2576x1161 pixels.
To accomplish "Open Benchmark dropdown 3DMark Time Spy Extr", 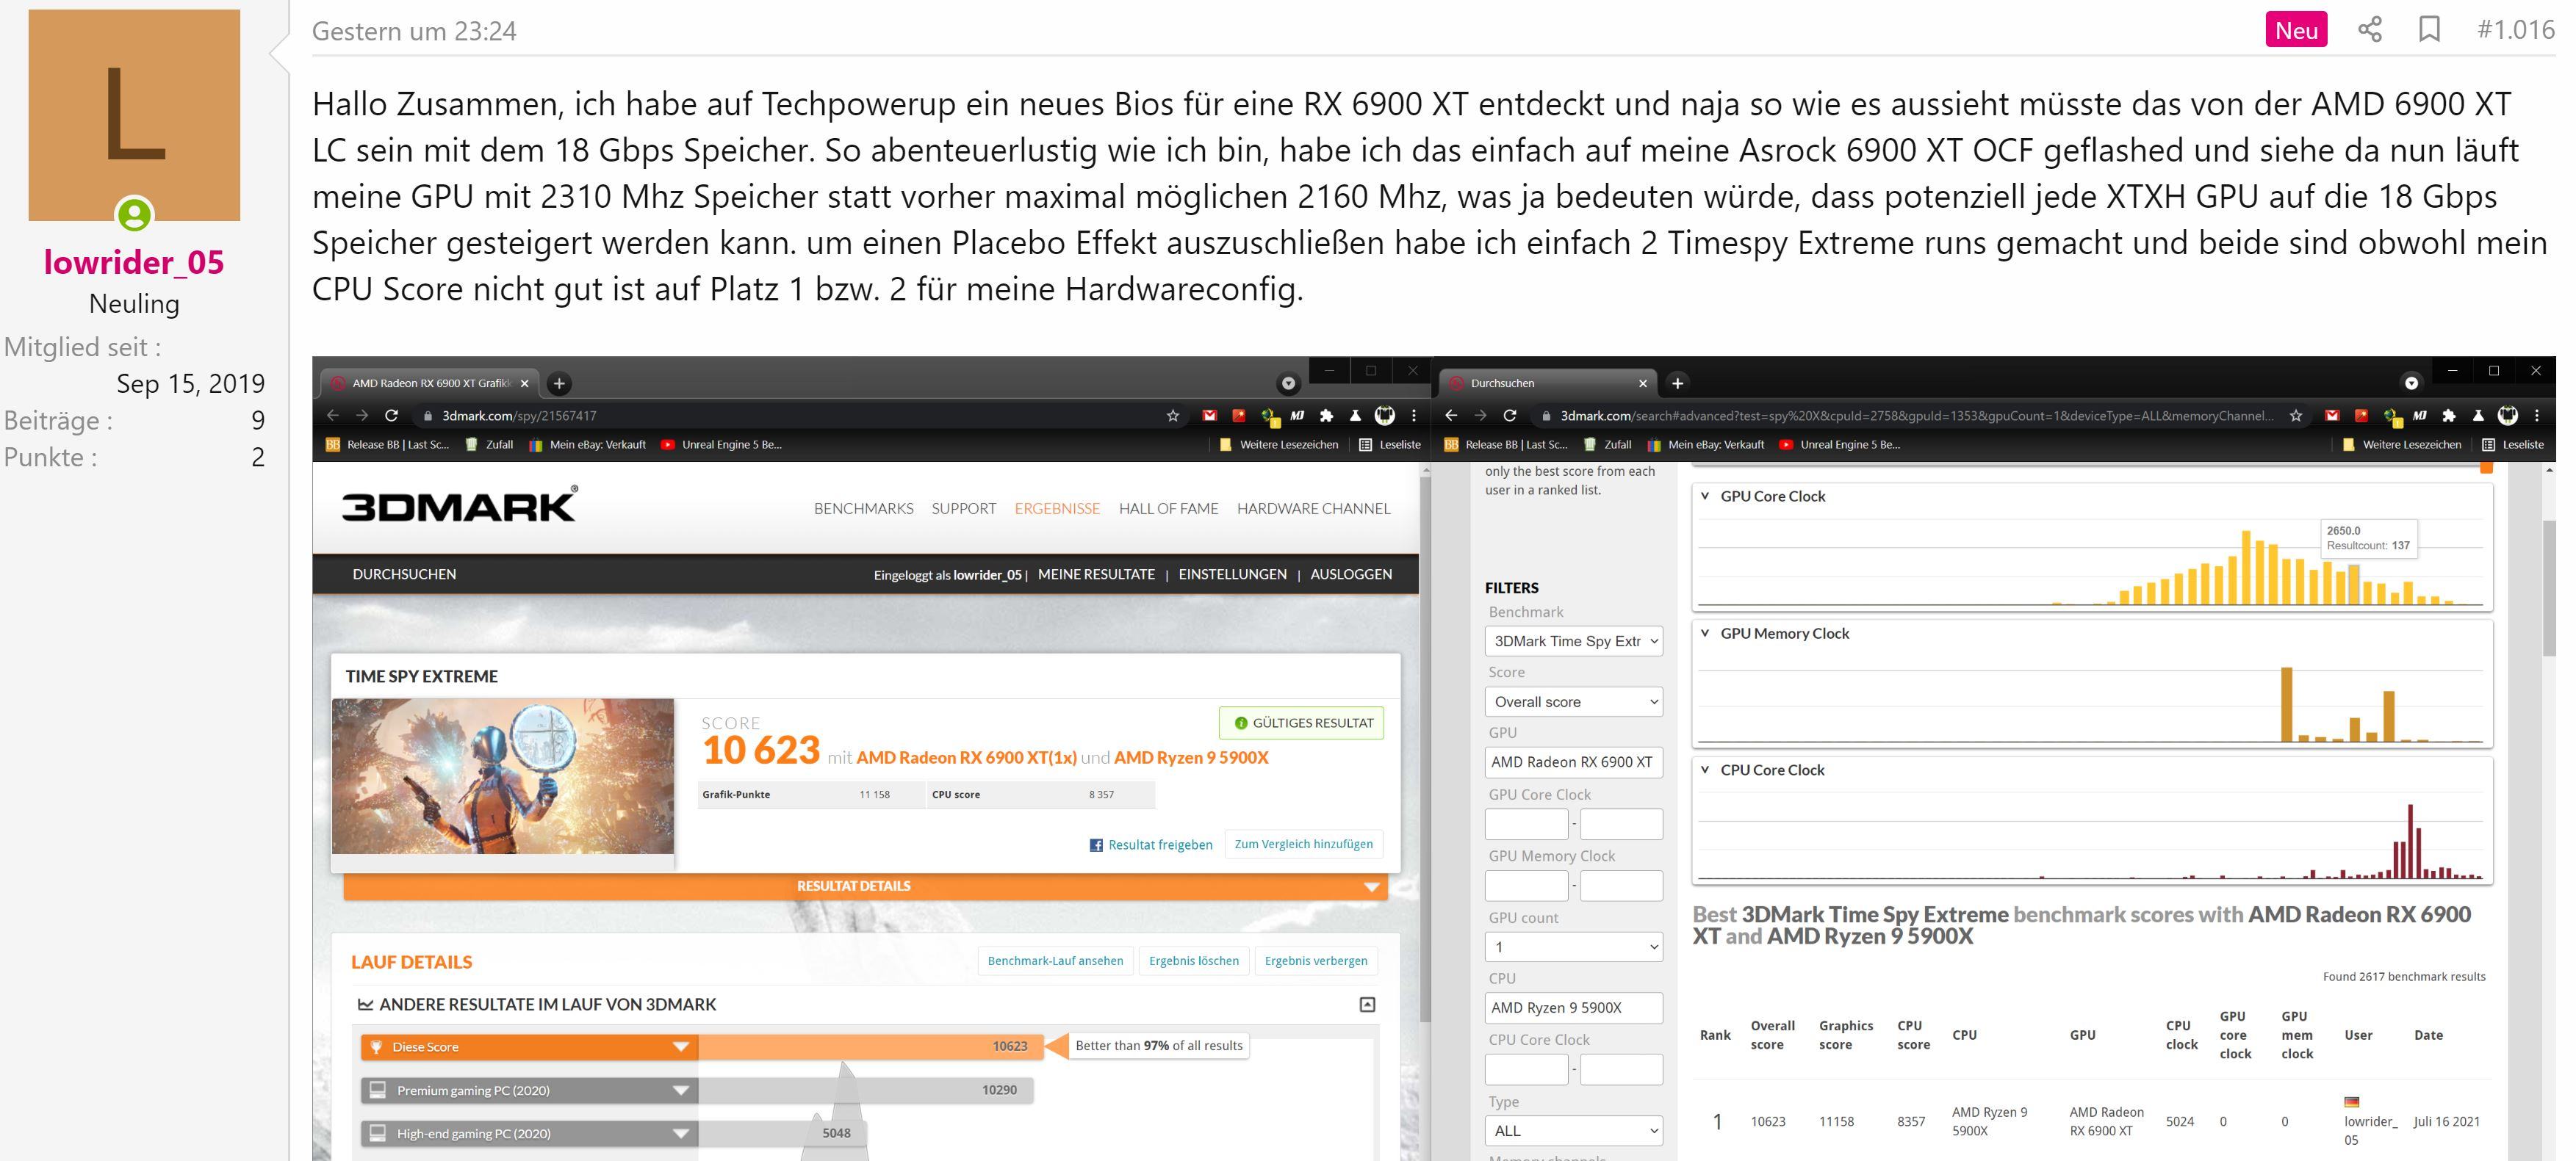I will coord(1573,641).
